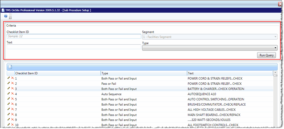
Task: Select row 'POWER CORD & STRAIN RELIEFS...CHECK'
Action: click(215, 79)
